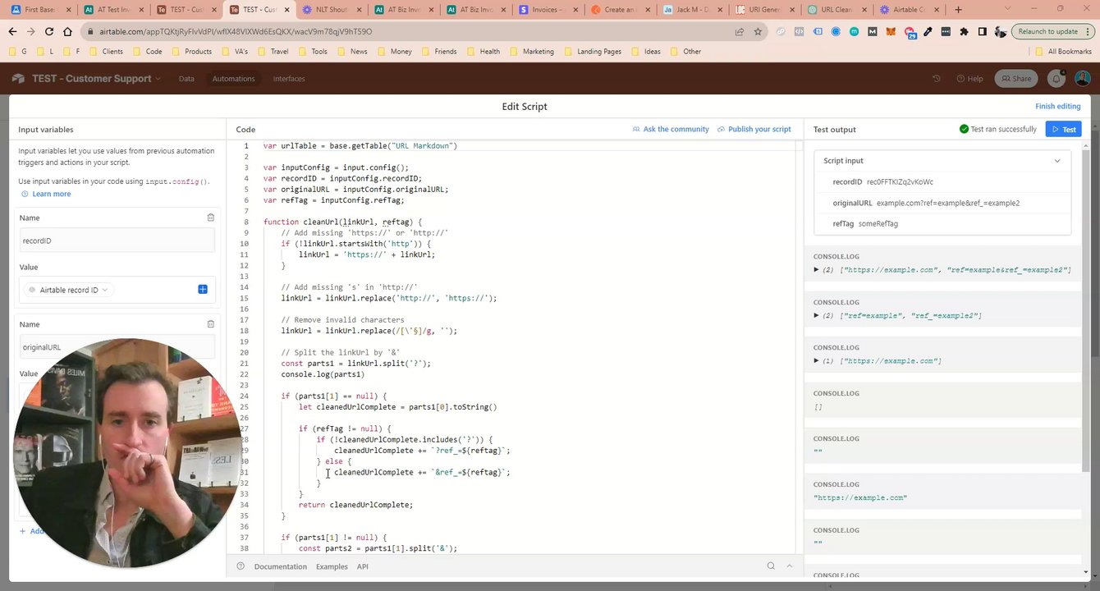The height and width of the screenshot is (591, 1100).
Task: Open the notifications bell in Airtable header
Action: (1056, 79)
